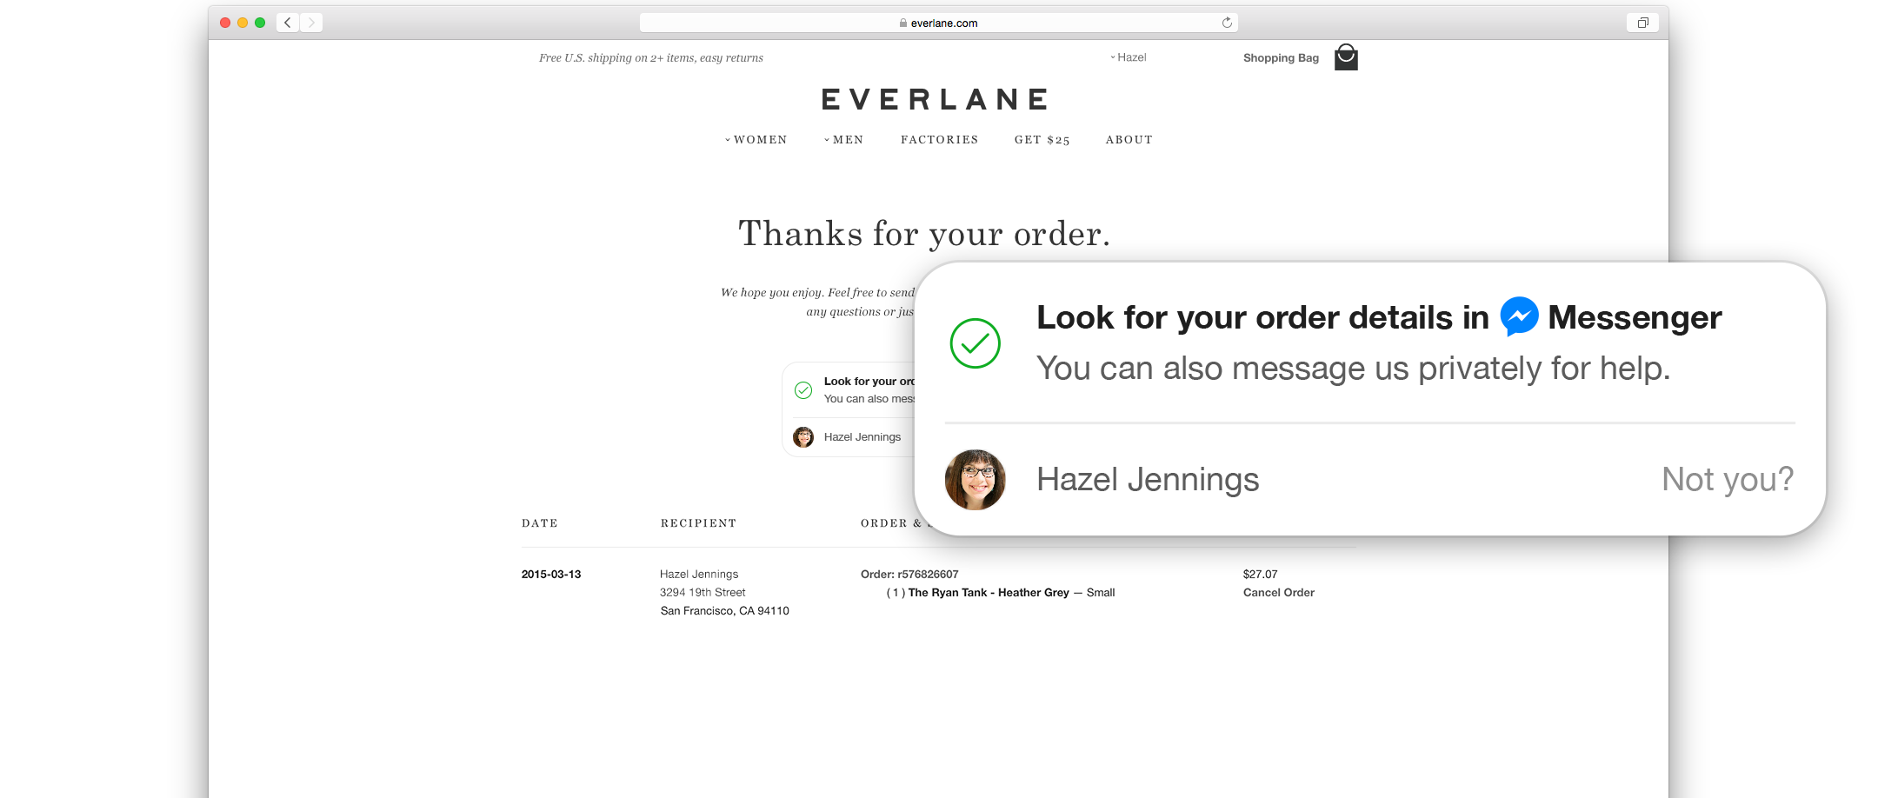Click the browser forward arrow
Screen dimensions: 1878x798
pos(311,23)
